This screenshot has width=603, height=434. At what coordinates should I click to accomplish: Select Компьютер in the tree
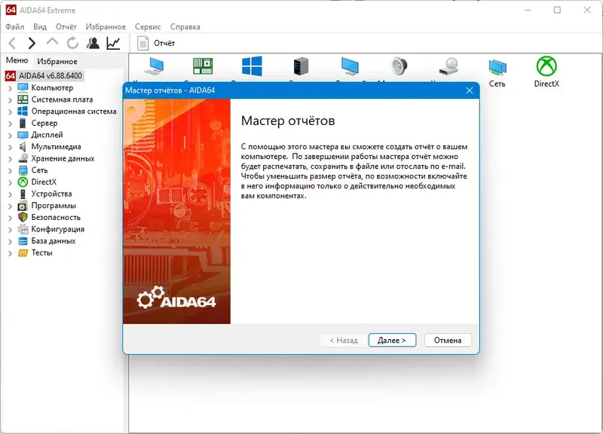click(x=52, y=87)
